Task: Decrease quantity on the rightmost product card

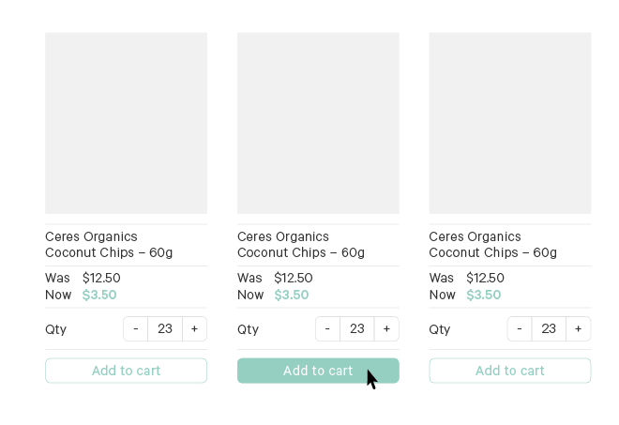Action: coord(520,329)
